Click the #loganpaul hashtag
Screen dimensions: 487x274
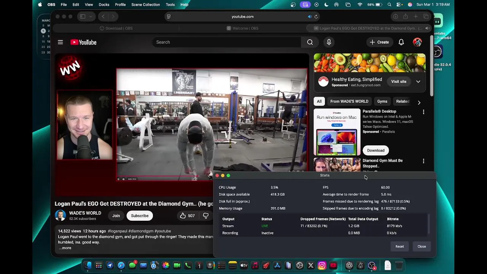tap(117, 231)
